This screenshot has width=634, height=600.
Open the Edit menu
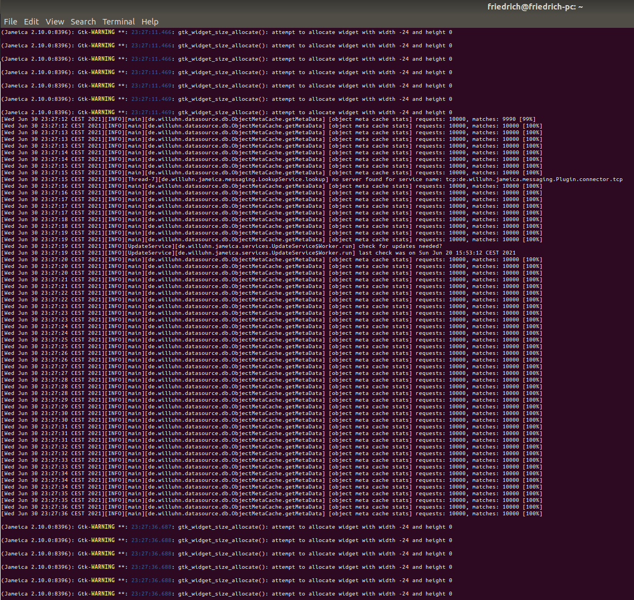[31, 22]
